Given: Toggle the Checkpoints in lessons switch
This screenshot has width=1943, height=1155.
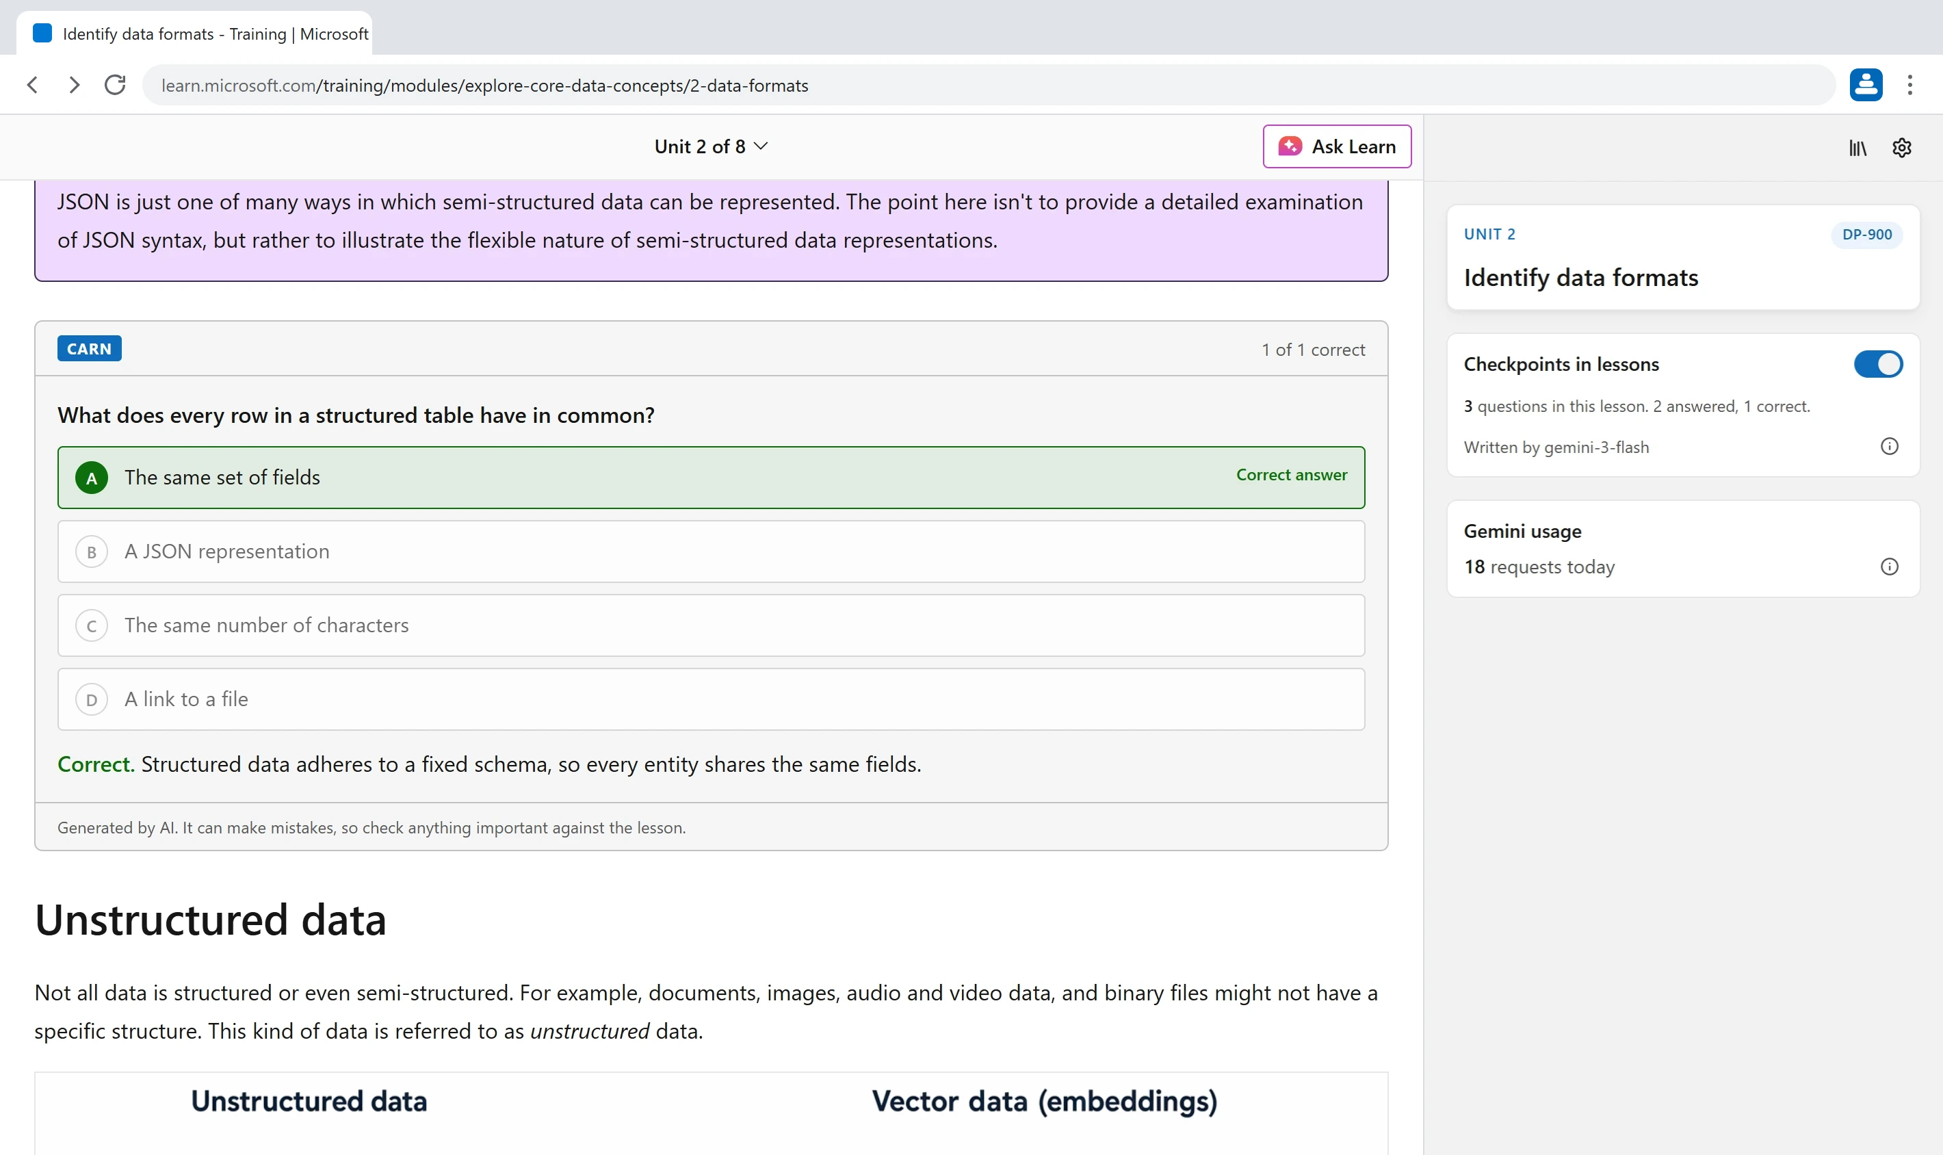Looking at the screenshot, I should click(x=1877, y=364).
